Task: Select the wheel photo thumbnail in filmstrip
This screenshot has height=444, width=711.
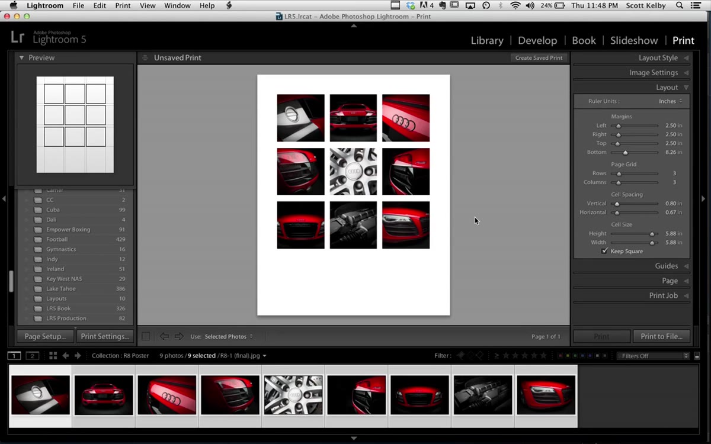Action: coord(293,395)
